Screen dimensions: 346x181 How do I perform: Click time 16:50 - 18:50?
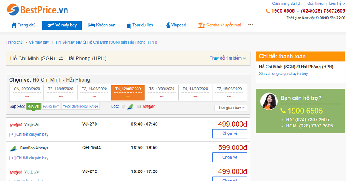point(144,148)
